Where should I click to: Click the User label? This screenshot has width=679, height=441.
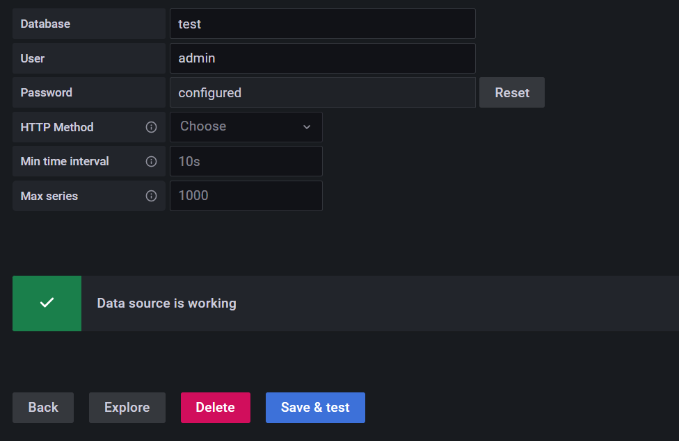[33, 58]
